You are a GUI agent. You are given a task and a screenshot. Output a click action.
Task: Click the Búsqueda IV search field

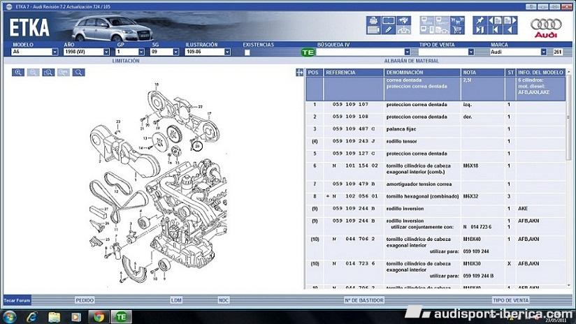coord(360,52)
